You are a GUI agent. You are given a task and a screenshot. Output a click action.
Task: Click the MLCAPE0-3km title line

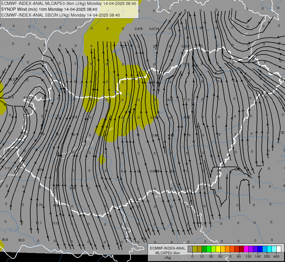(69, 3)
